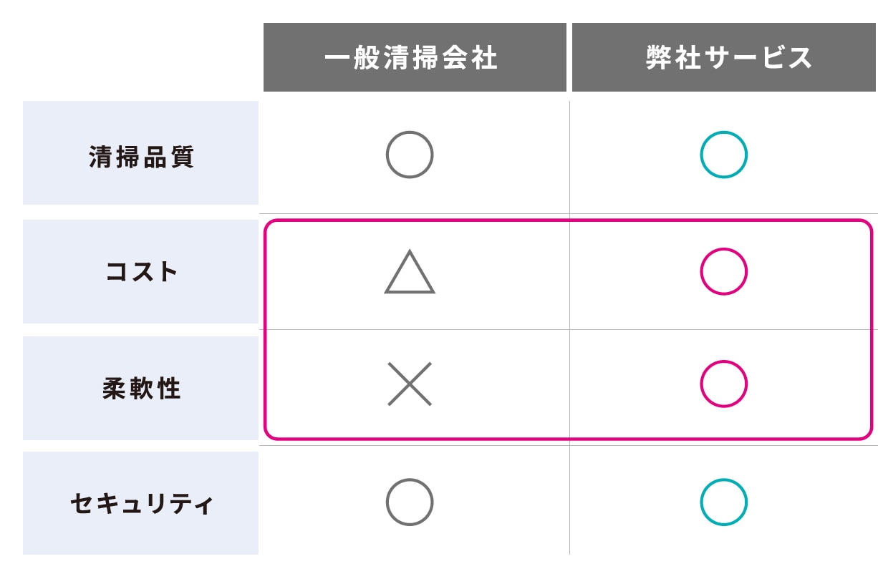Image resolution: width=878 pixels, height=574 pixels.
Task: Click the gray circle in セキュリティ row
Action: [410, 502]
